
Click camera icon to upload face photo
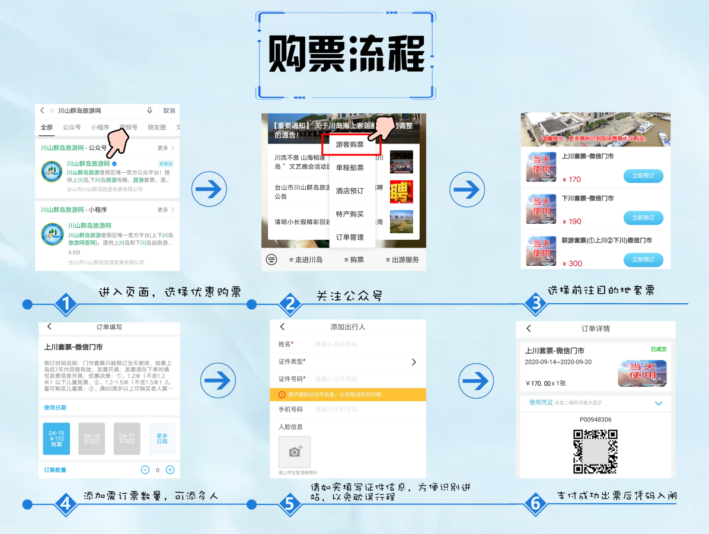tap(295, 452)
